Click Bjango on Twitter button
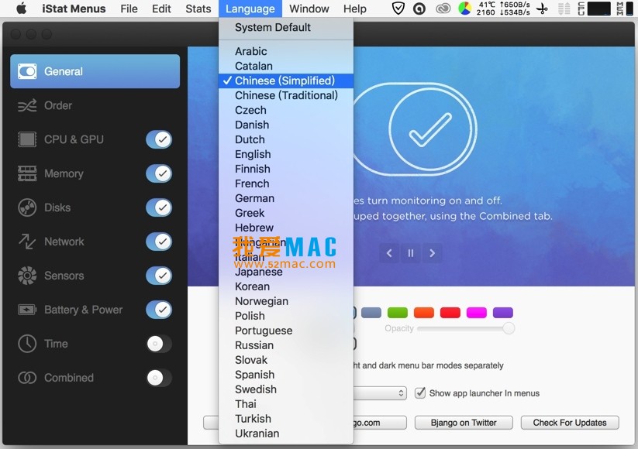Screen dimensions: 638x449 click(464, 423)
